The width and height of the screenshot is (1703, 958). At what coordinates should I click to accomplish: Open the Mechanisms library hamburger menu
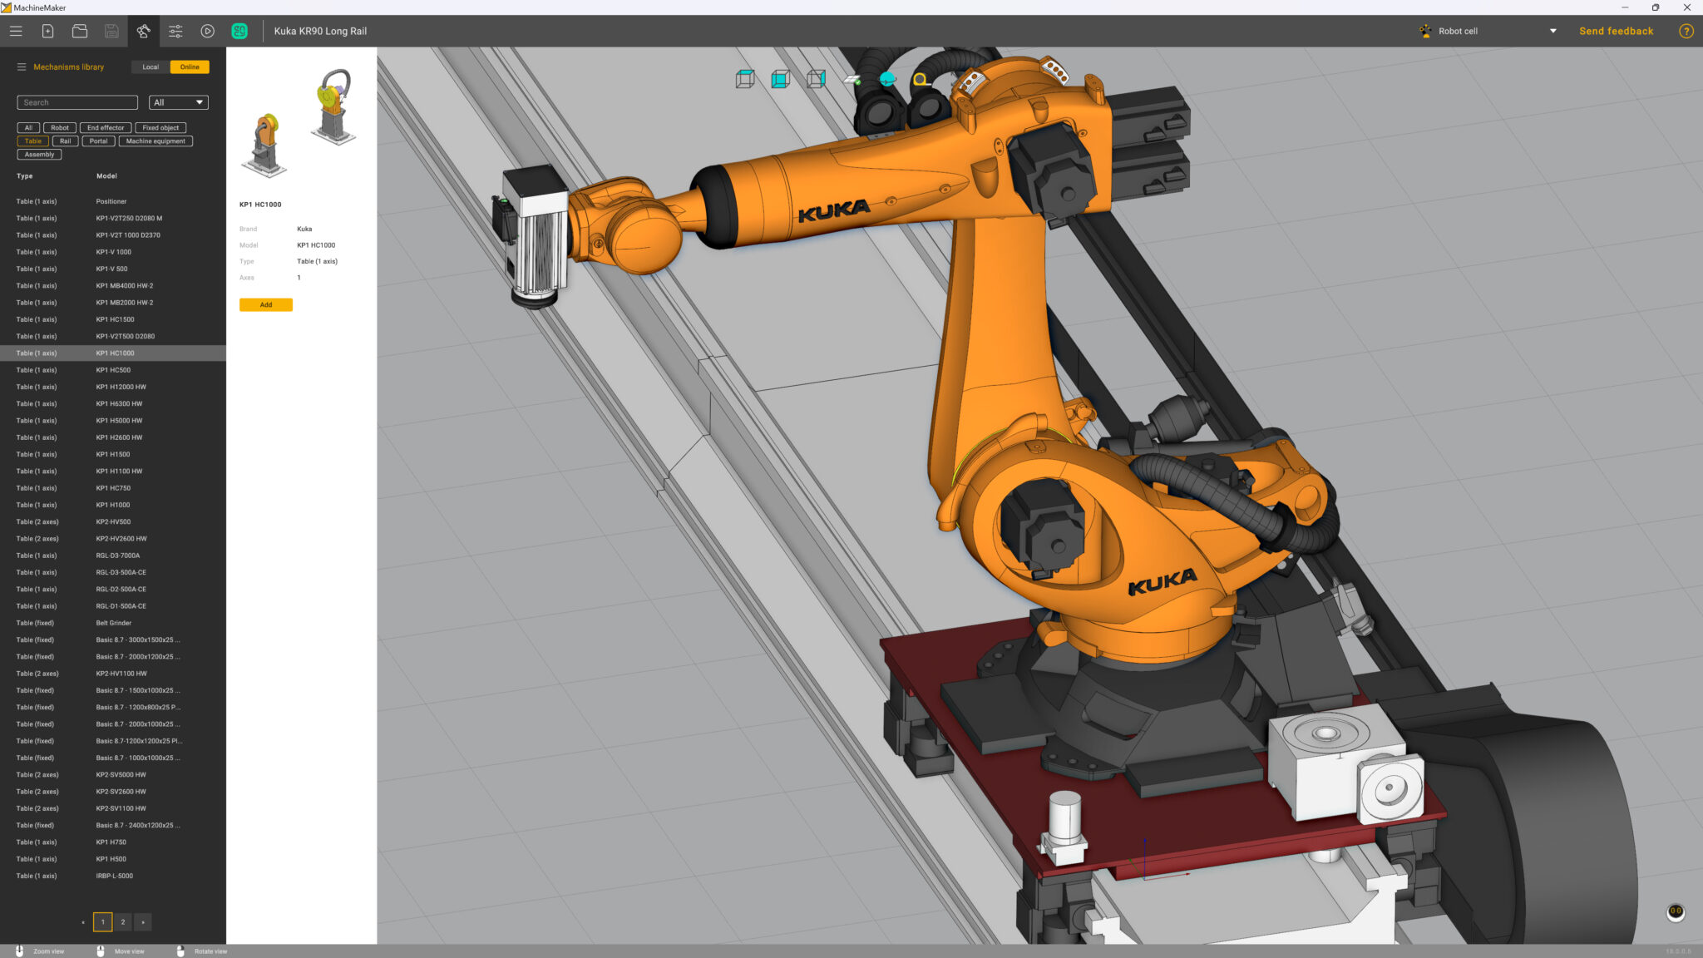(22, 67)
